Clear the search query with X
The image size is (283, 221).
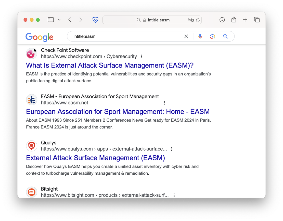186,36
